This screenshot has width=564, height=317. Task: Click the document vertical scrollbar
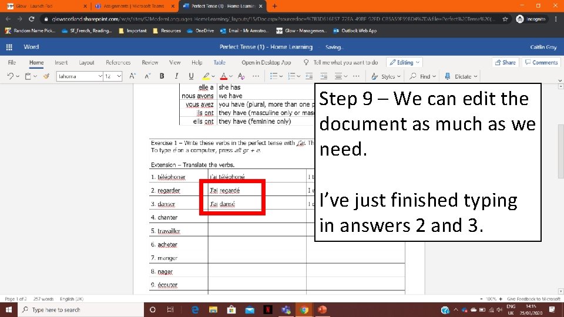click(560, 151)
